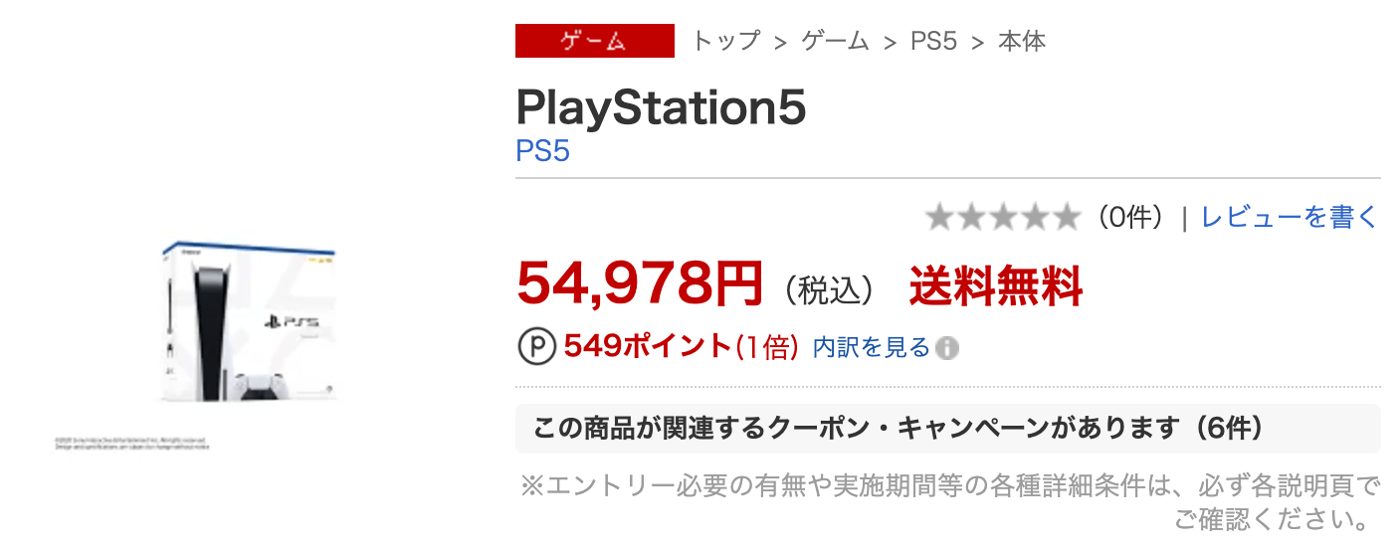Click the red ゲーム category badge

tap(594, 41)
